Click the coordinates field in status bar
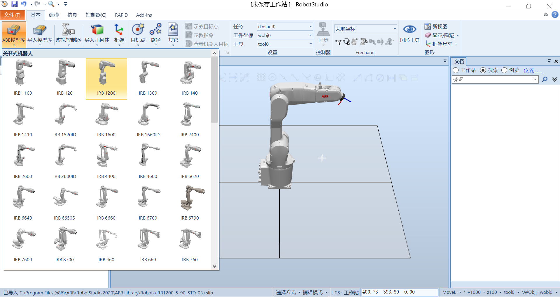 tap(400, 292)
